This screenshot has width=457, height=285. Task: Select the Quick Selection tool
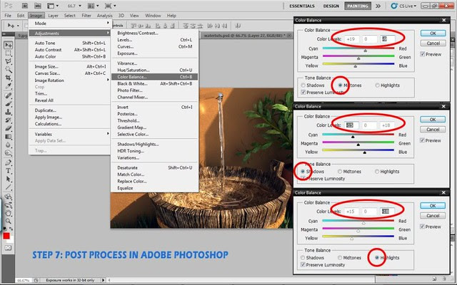point(8,70)
